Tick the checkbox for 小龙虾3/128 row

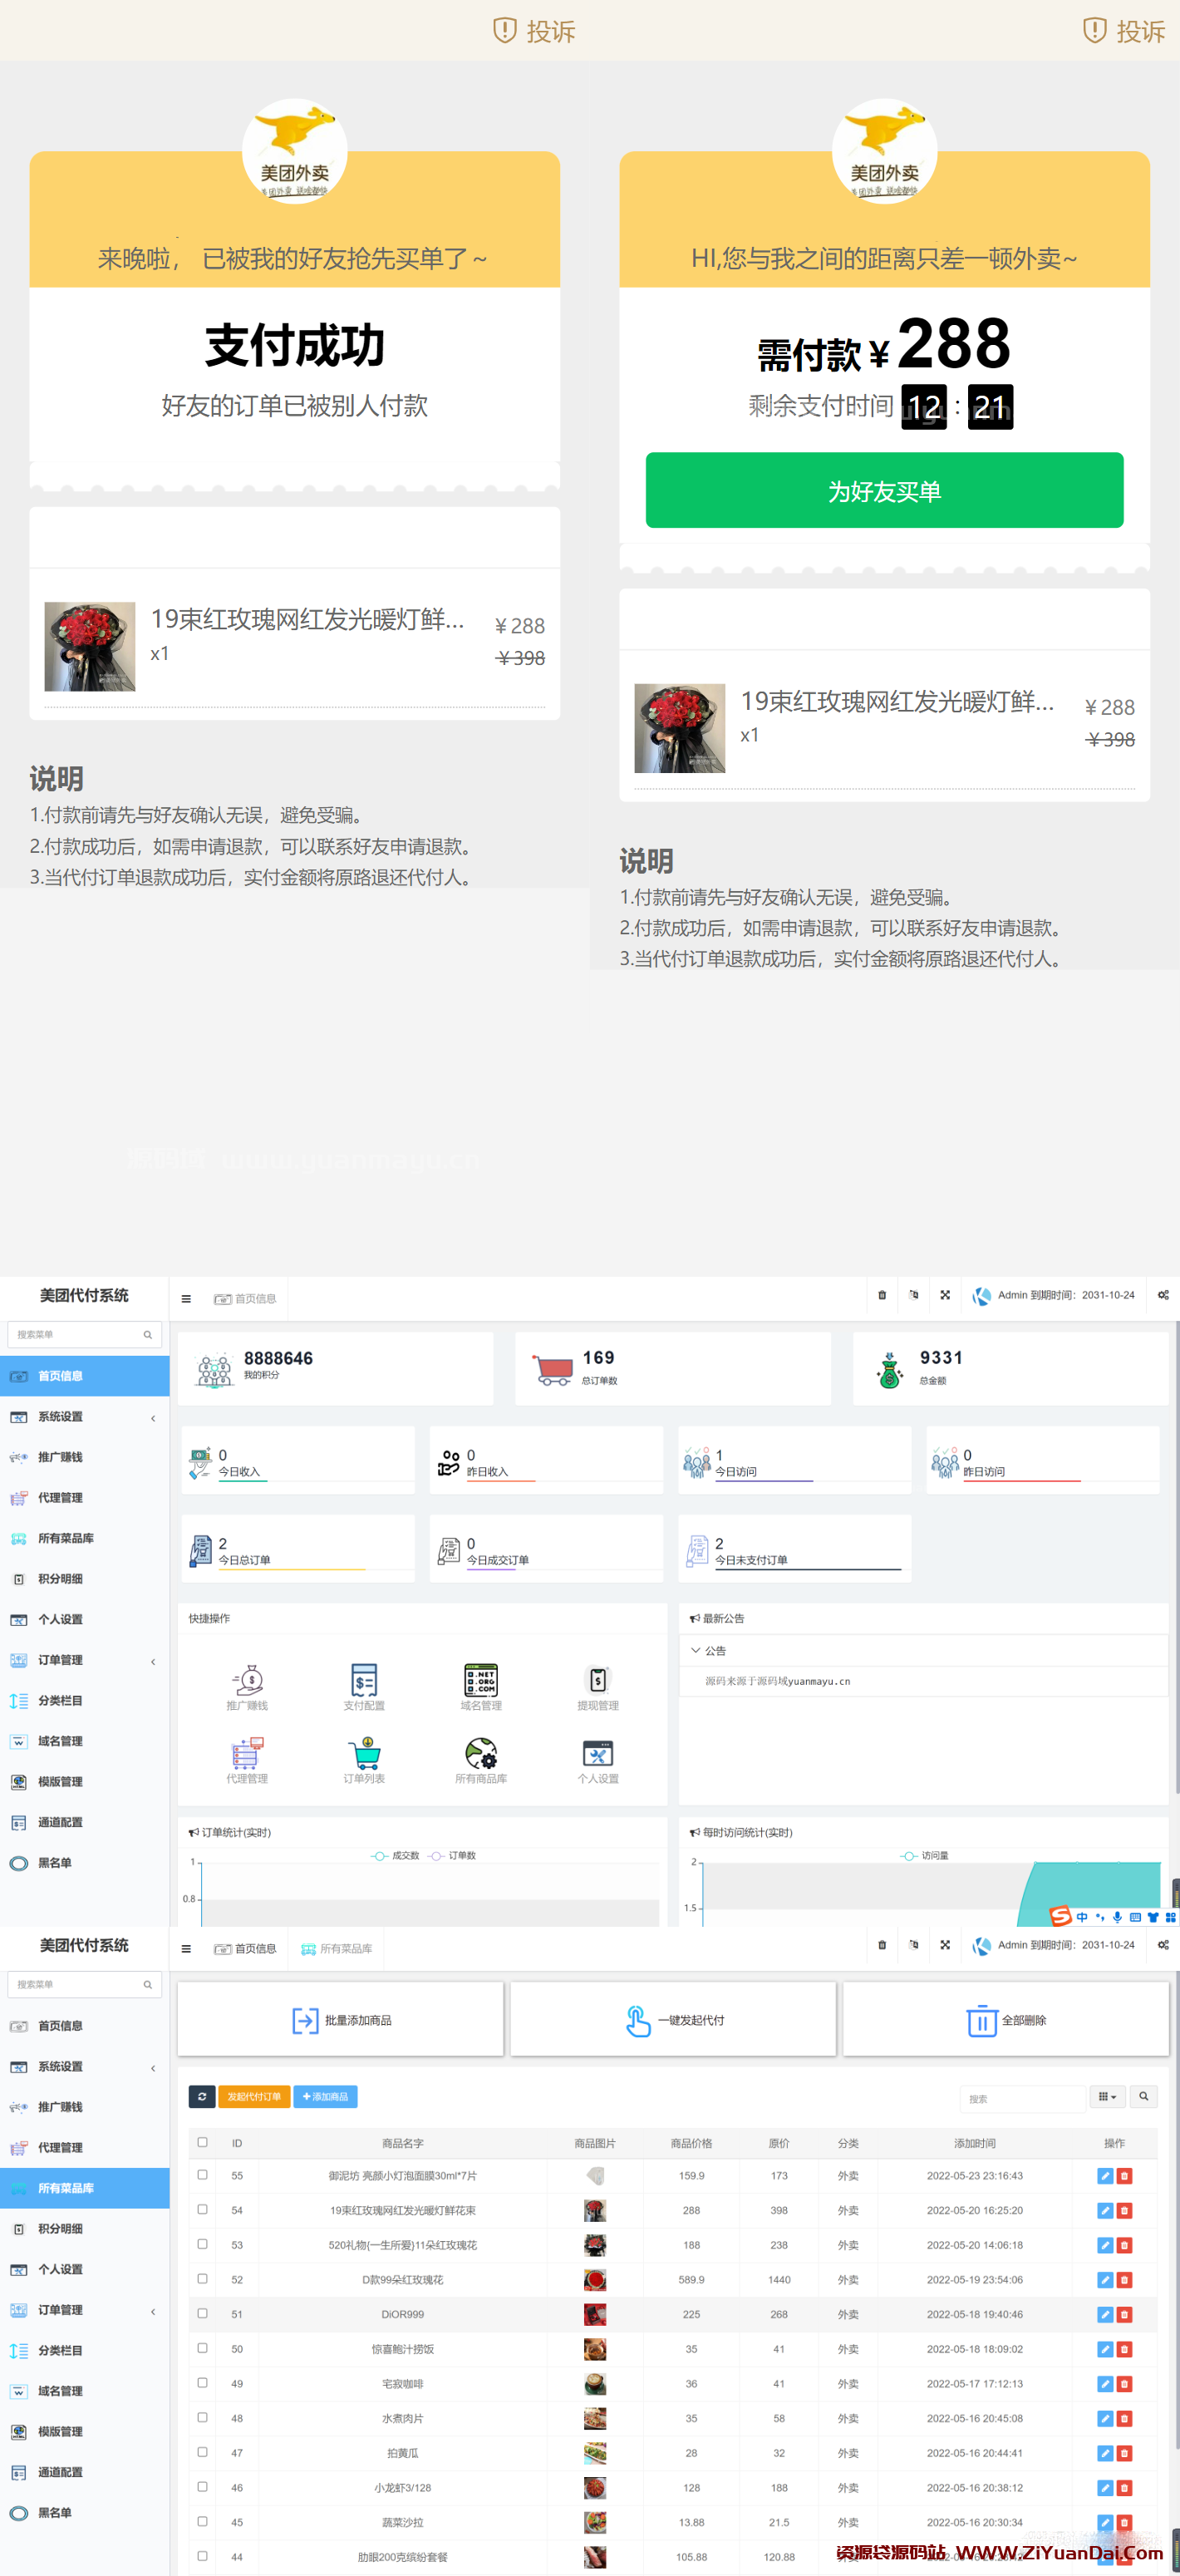tap(202, 2487)
